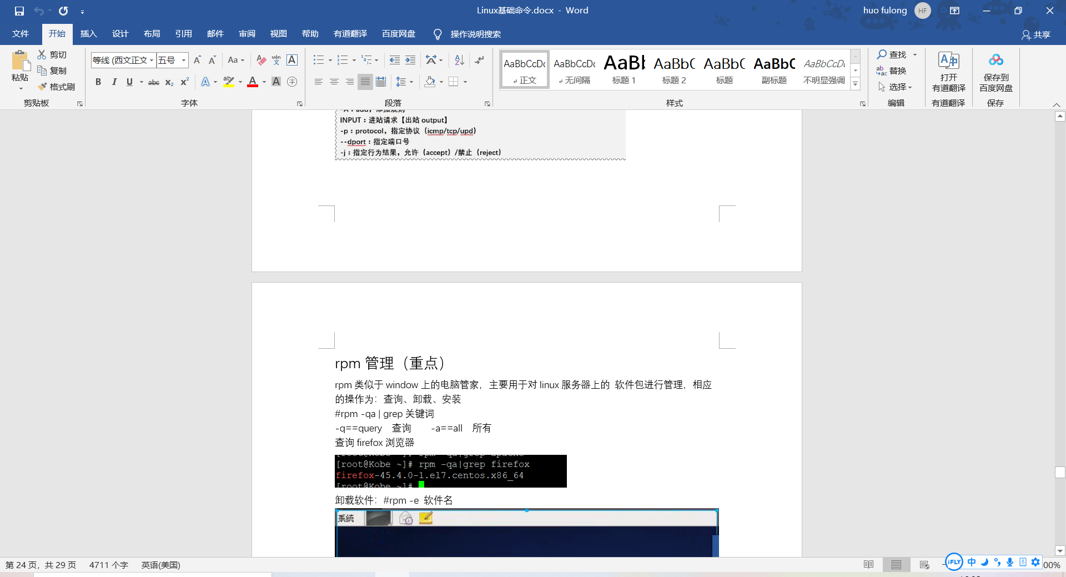Screen dimensions: 1066x577
Task: Apply yellow text highlight color
Action: (228, 82)
